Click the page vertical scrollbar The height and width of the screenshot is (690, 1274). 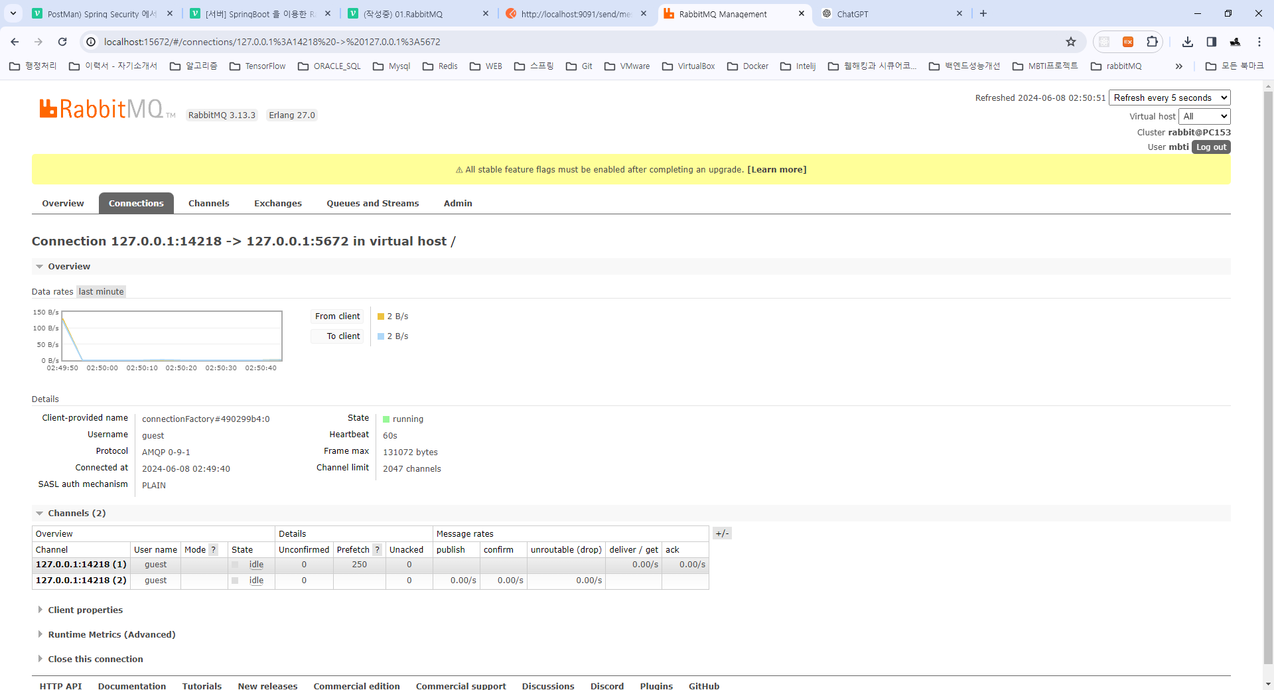tap(1268, 378)
